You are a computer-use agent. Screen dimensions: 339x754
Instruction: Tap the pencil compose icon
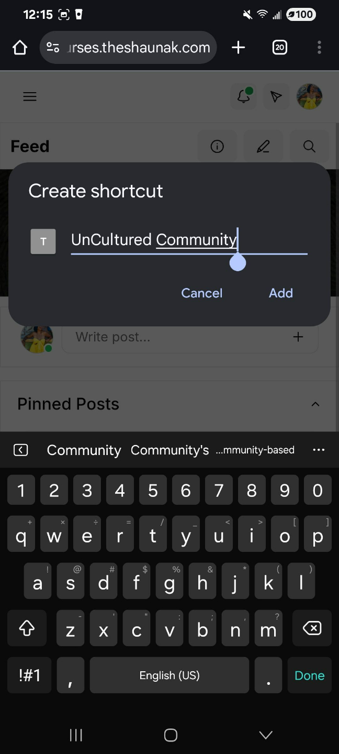pos(263,146)
